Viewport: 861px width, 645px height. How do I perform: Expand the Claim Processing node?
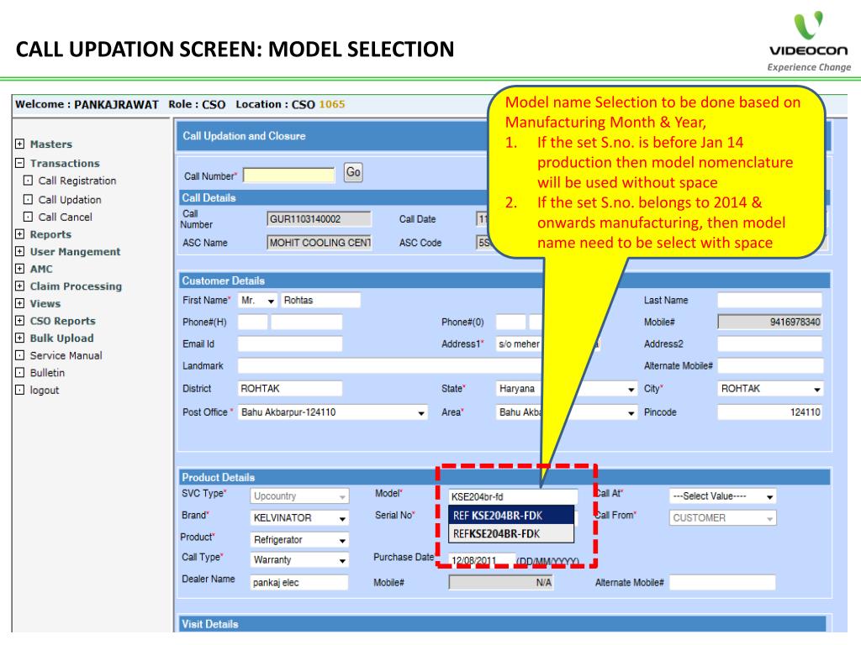pos(20,286)
